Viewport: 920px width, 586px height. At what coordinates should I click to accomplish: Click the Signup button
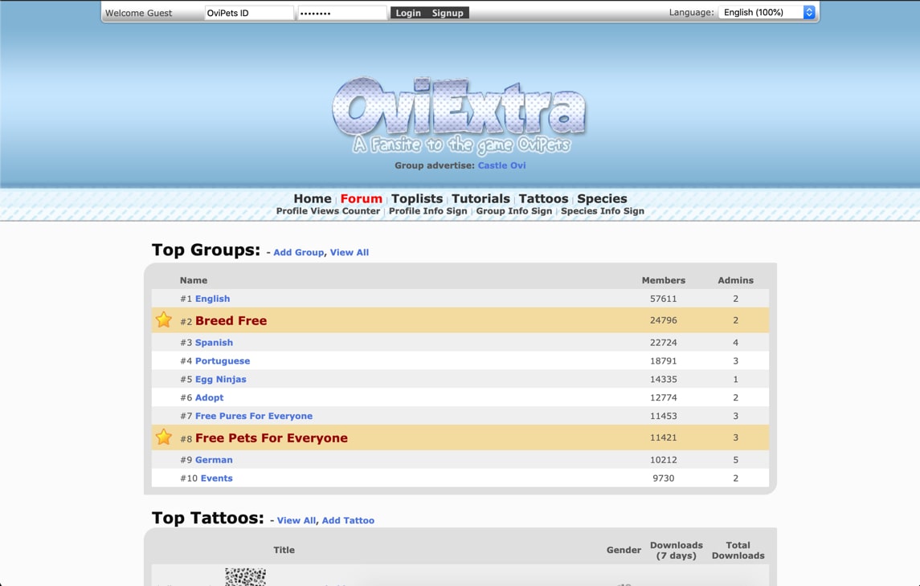pyautogui.click(x=448, y=13)
